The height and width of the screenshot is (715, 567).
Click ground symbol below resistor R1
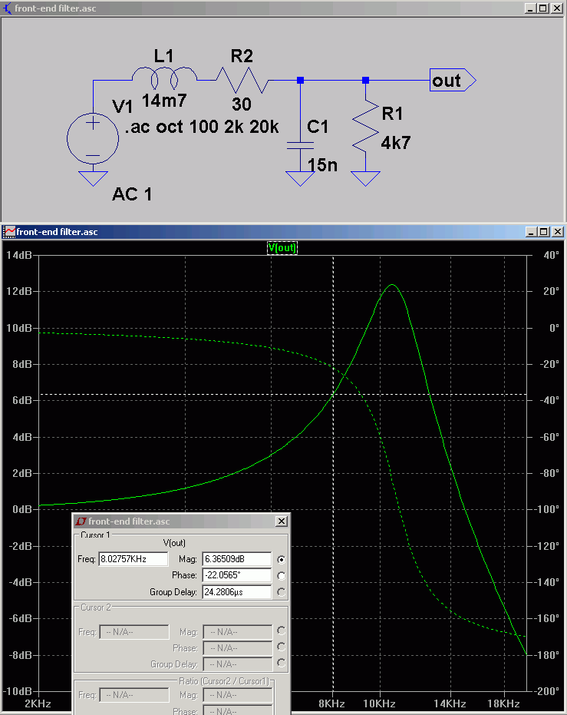366,178
